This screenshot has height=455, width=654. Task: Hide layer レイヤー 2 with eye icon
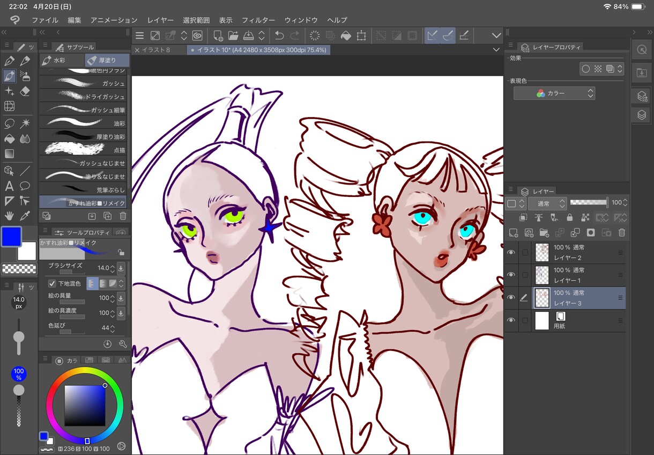[511, 252]
